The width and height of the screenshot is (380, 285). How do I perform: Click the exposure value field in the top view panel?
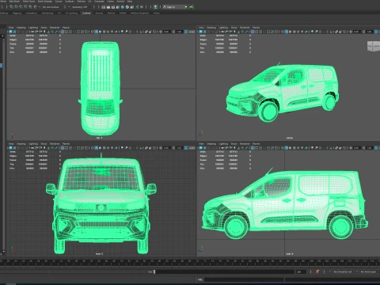[x=166, y=32]
